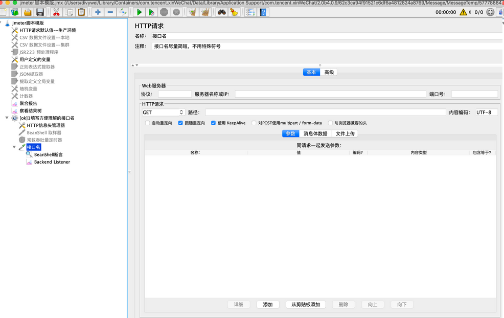Click the Paste clipboard icon
This screenshot has width=504, height=318.
tap(81, 12)
